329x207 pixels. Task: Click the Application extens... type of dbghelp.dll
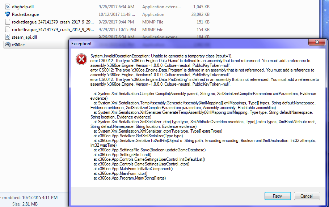point(161,7)
